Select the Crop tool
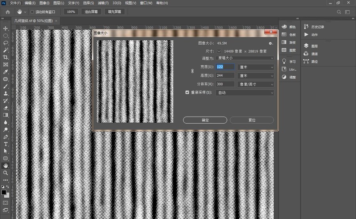This screenshot has width=356, height=219. pos(6,57)
